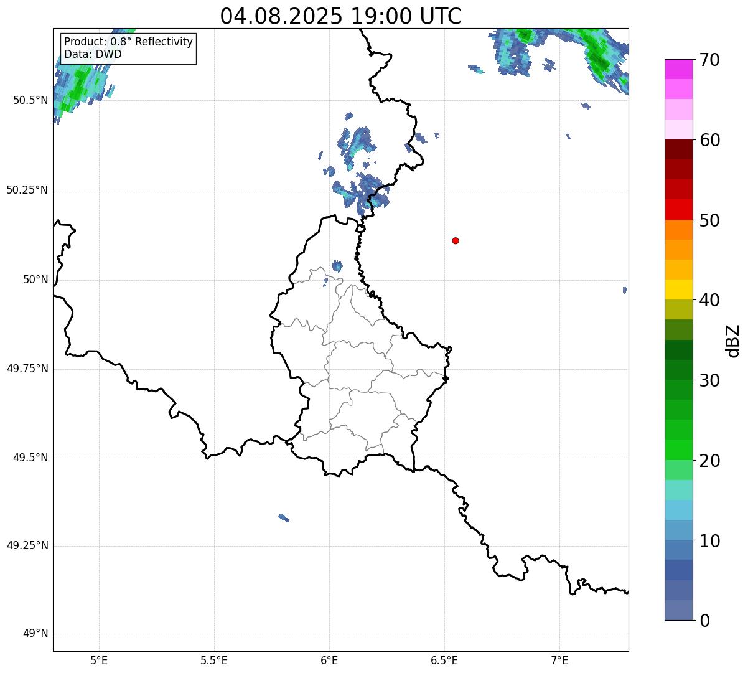Click the 50.5°N latitude tick label
The width and height of the screenshot is (748, 673).
[30, 100]
